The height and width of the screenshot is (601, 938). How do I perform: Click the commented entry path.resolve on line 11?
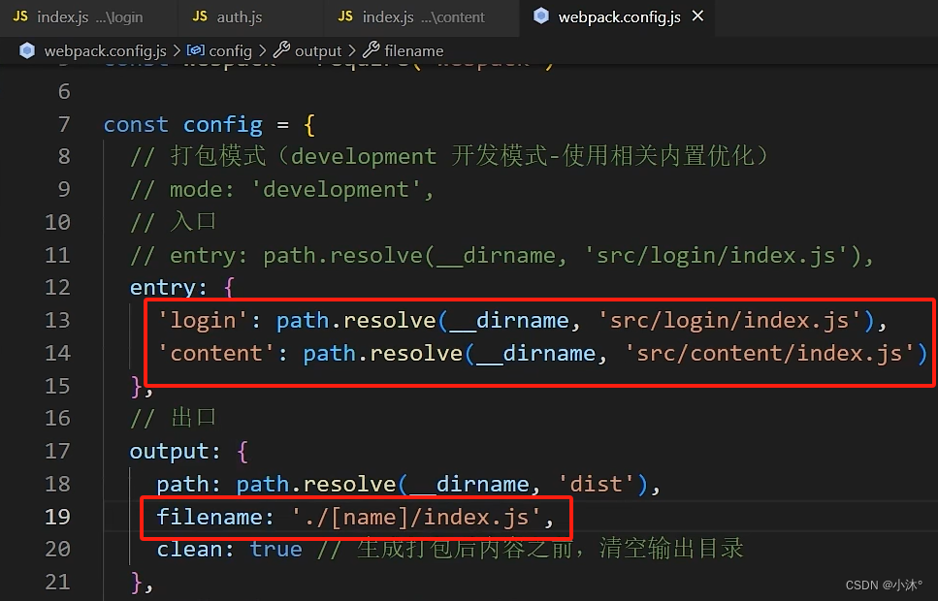[x=501, y=256]
